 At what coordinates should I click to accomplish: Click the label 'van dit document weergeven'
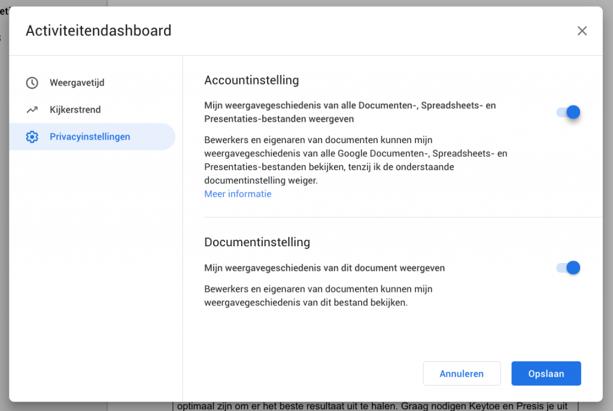[x=324, y=268]
